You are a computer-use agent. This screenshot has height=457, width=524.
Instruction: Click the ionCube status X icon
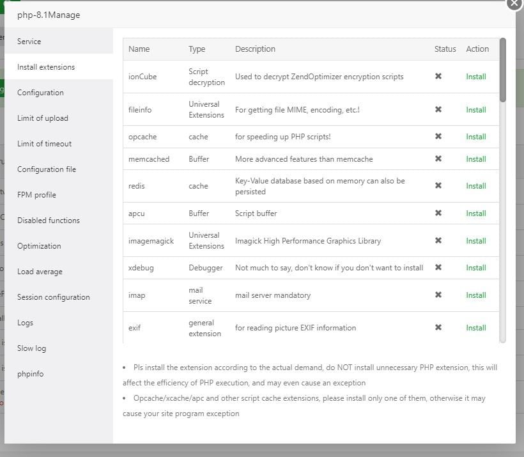[x=438, y=77]
